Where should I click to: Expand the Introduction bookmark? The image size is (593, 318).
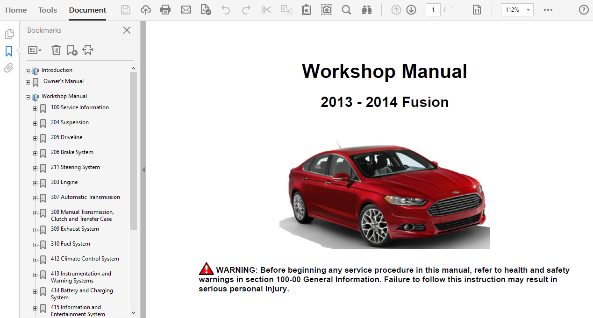[x=28, y=71]
